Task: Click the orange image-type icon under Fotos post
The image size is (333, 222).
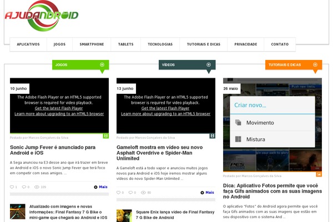Action: pyautogui.click(x=319, y=174)
